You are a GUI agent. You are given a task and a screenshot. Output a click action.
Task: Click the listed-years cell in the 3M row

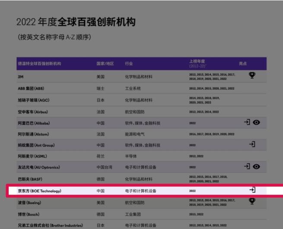pos(212,77)
